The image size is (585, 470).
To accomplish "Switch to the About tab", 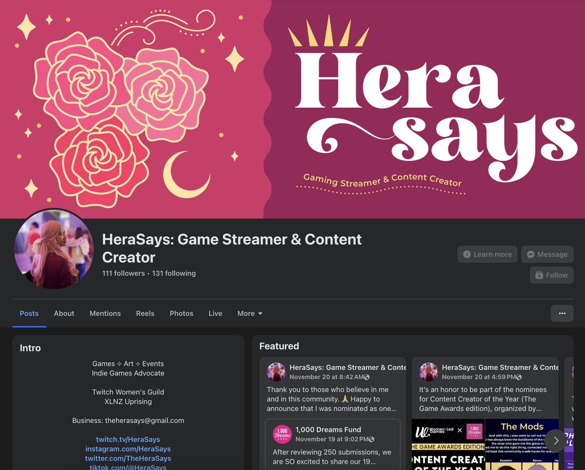I will [64, 313].
